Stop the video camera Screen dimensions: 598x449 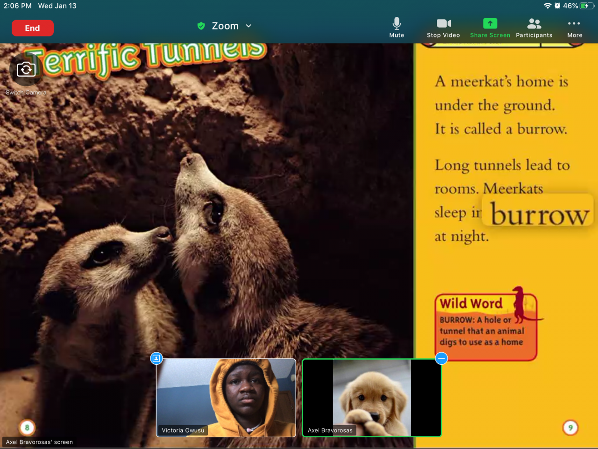click(443, 28)
